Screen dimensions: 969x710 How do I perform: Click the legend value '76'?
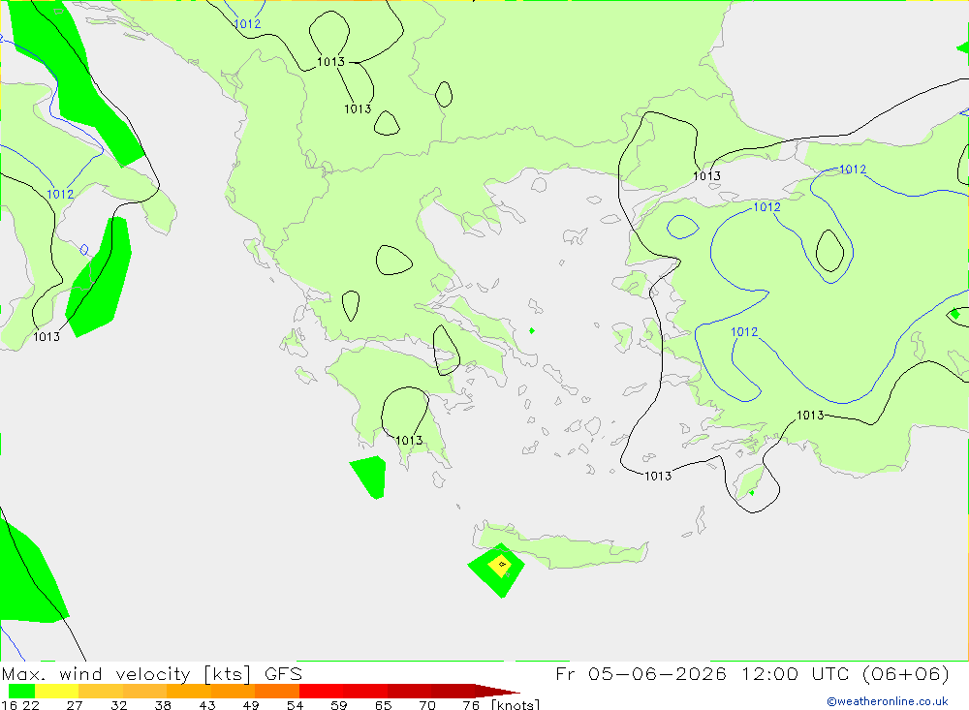pos(471,705)
